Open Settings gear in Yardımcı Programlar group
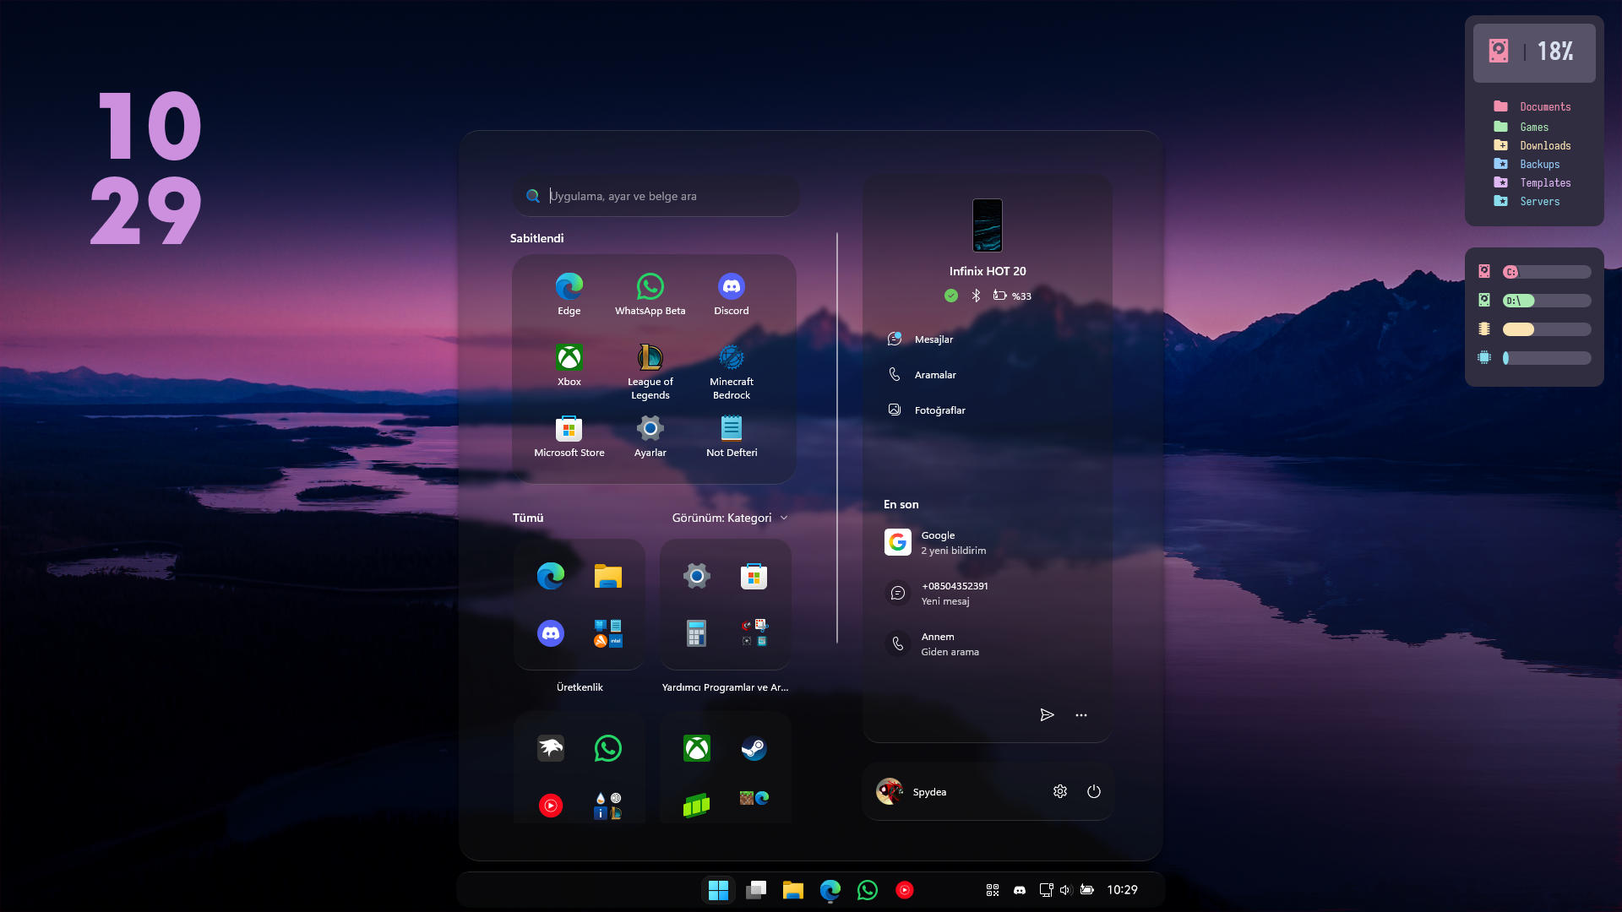This screenshot has height=912, width=1622. coord(696,576)
